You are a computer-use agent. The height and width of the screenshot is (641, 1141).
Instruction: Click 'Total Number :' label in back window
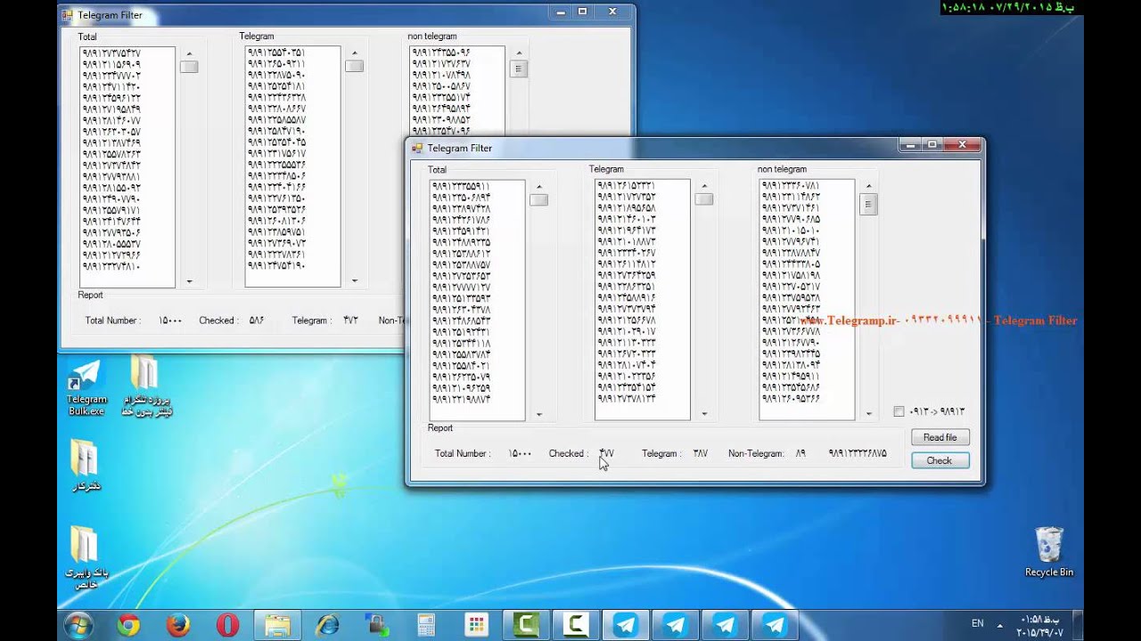113,320
